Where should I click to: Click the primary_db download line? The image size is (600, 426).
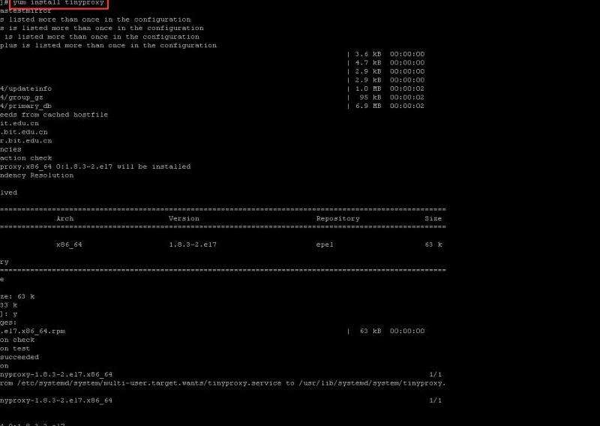coord(26,106)
